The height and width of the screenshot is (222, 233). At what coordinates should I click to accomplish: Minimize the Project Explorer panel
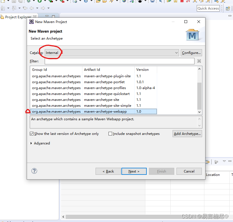tap(47, 16)
